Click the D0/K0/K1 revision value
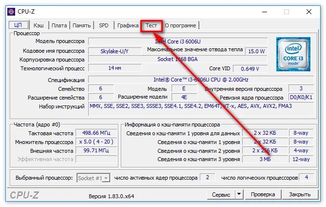This screenshot has width=326, height=207. [x=301, y=97]
